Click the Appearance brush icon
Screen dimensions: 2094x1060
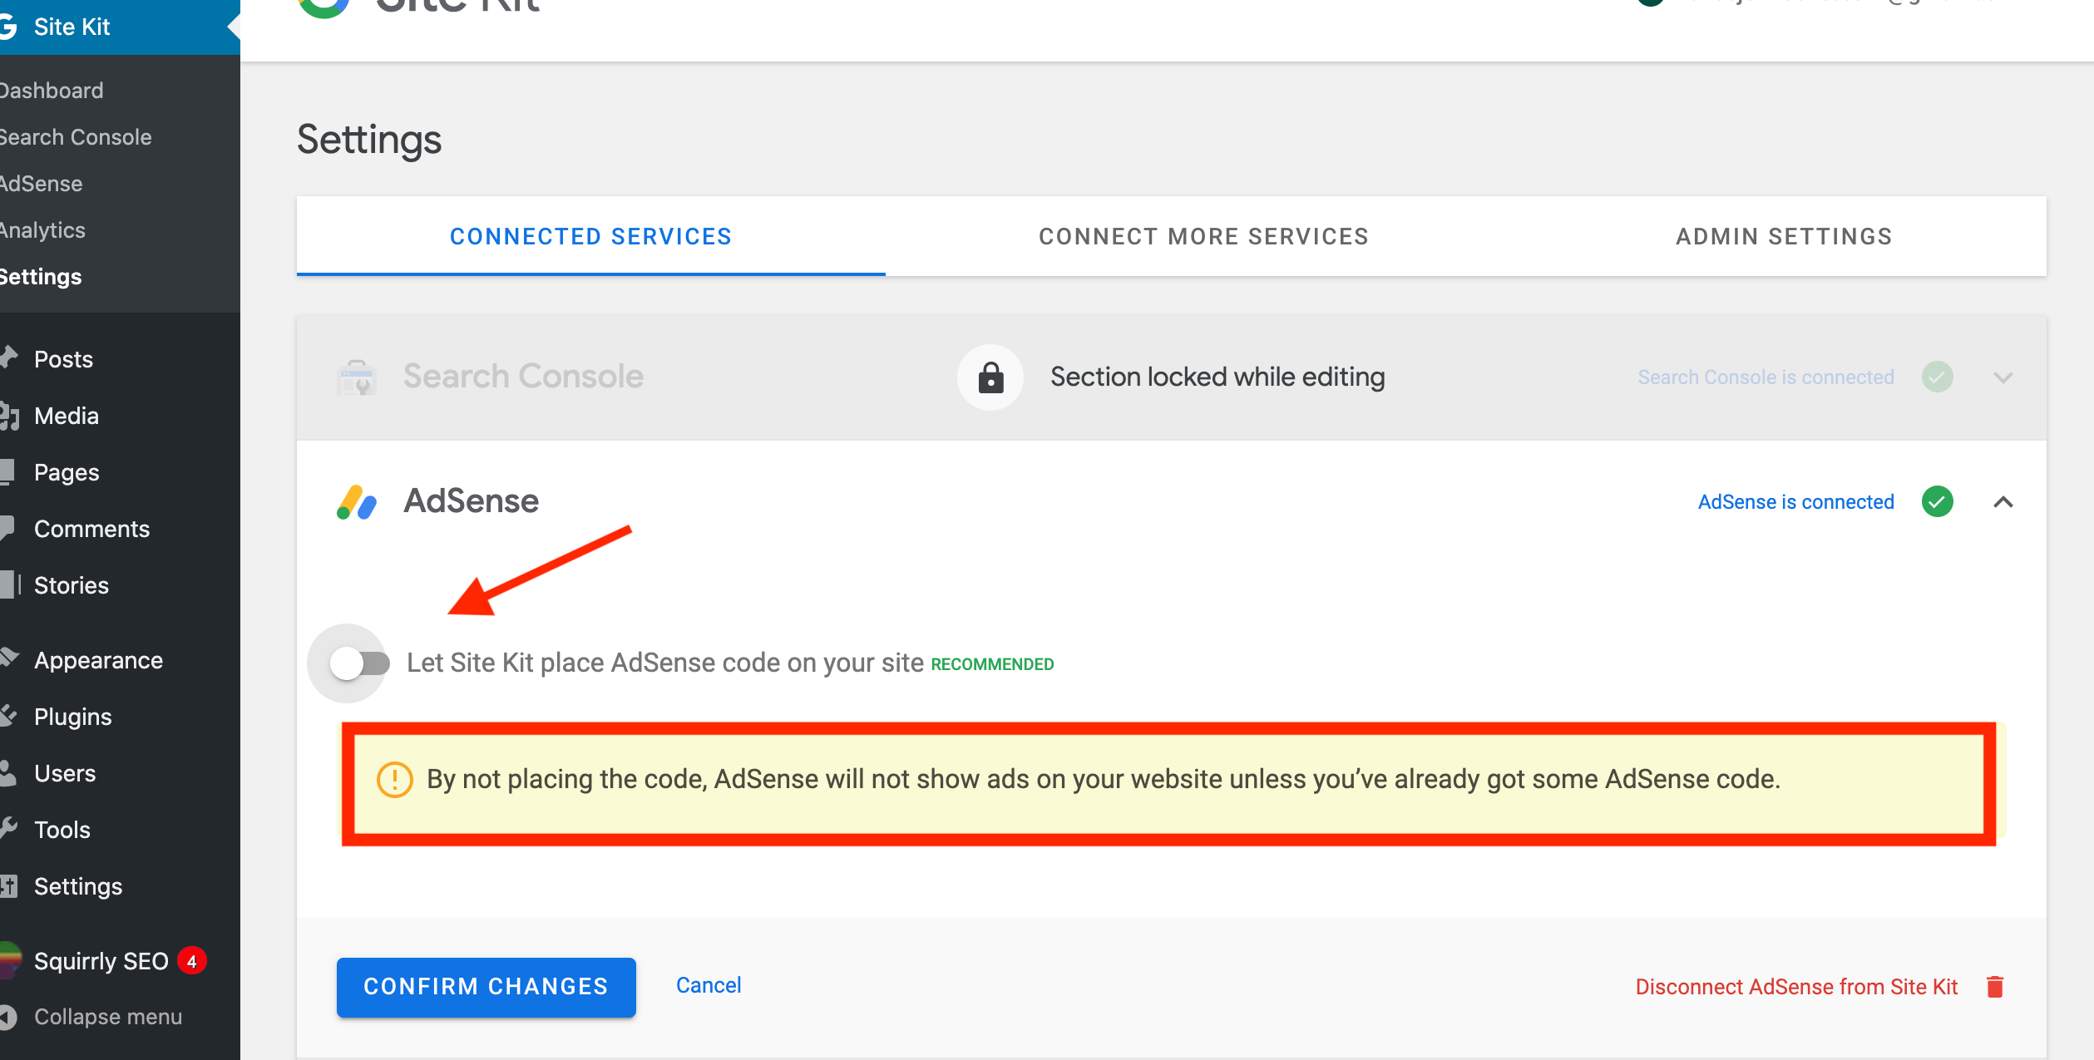[x=8, y=659]
